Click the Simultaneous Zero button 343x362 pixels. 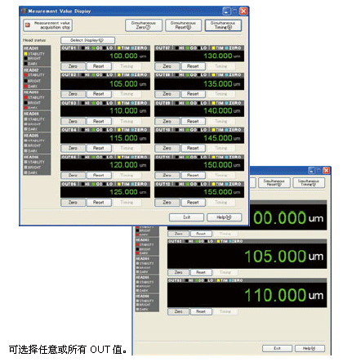click(x=144, y=25)
